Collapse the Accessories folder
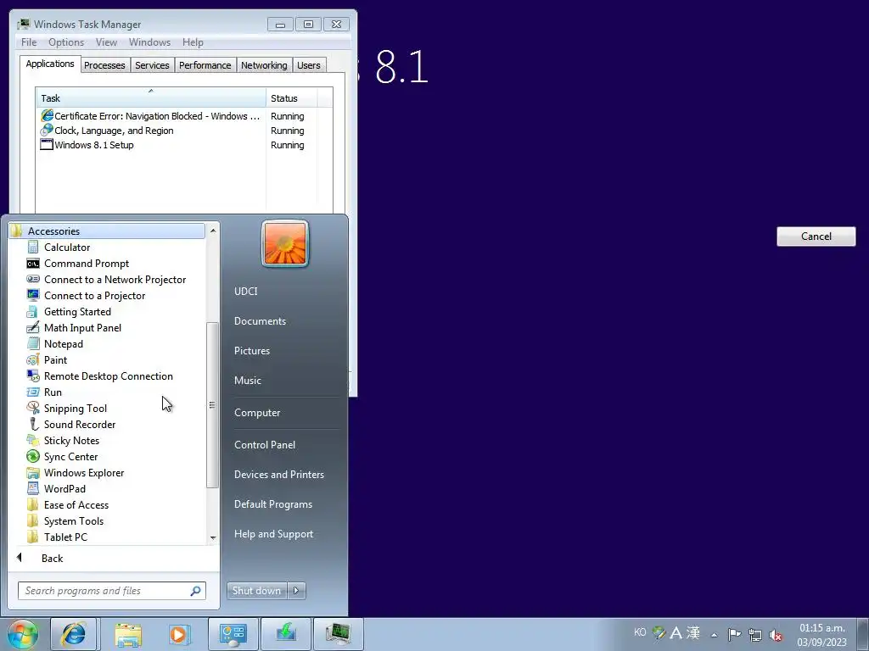Image resolution: width=869 pixels, height=651 pixels. pyautogui.click(x=106, y=231)
